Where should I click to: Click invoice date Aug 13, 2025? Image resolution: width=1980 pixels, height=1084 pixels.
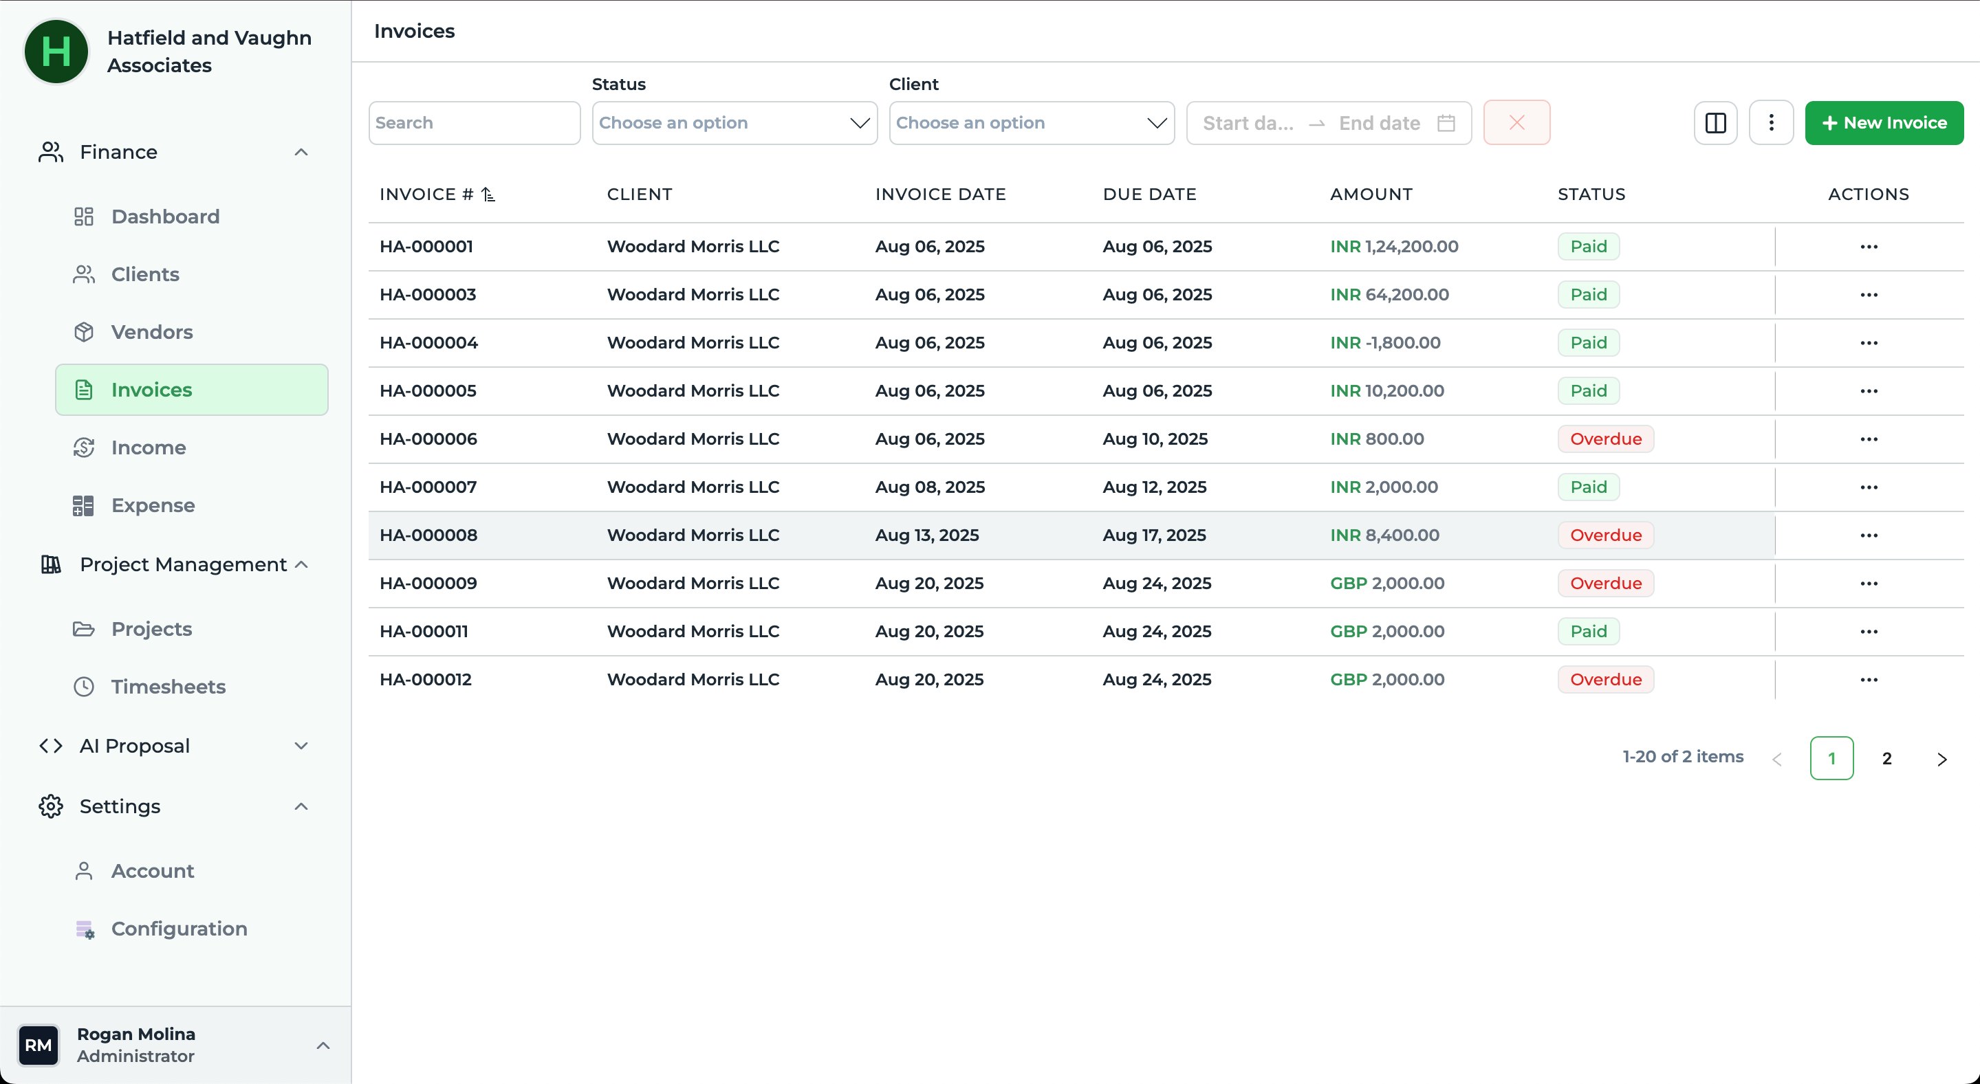pos(927,535)
